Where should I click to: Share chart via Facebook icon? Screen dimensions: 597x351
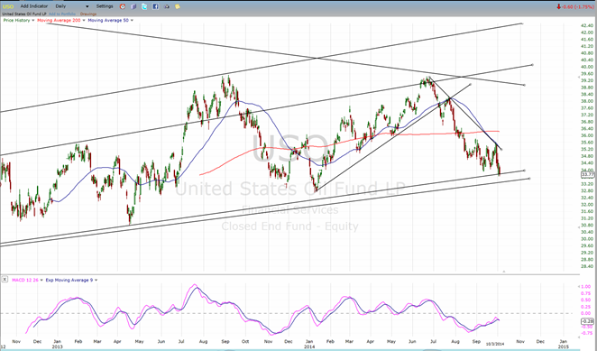155,6
